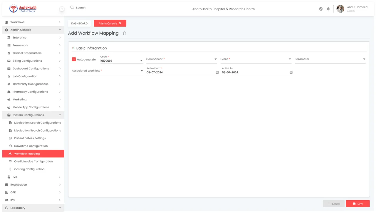The height and width of the screenshot is (214, 376).
Task: Open calendar picker for Active From
Action: pyautogui.click(x=217, y=72)
